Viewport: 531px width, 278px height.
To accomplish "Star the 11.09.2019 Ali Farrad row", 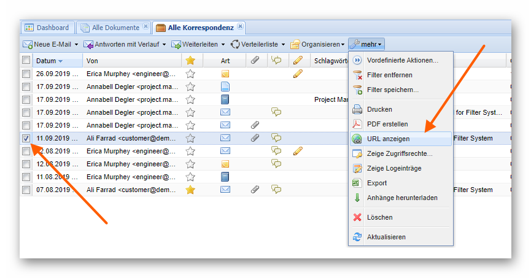I will pyautogui.click(x=190, y=138).
